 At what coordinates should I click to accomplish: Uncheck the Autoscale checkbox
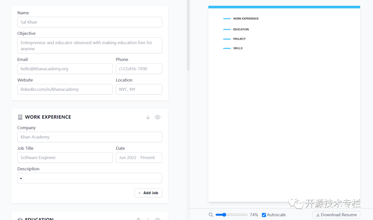[x=264, y=215]
